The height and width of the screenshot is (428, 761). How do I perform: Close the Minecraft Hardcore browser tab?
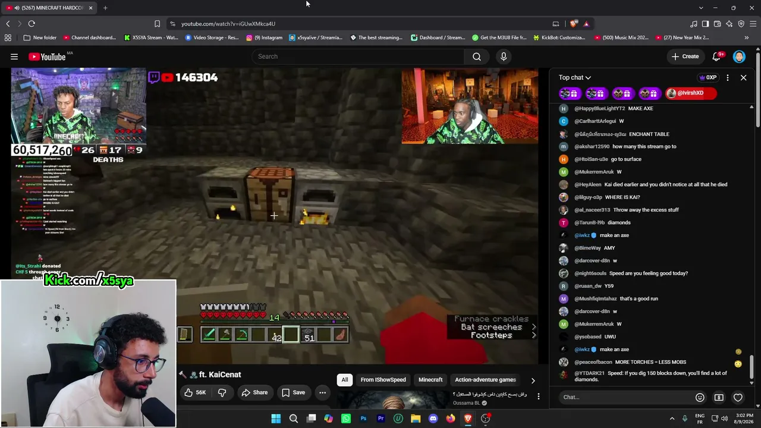90,8
